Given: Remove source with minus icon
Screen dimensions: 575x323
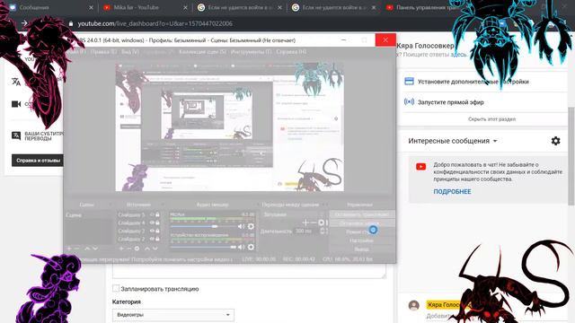Looking at the screenshot, I should 128,249.
